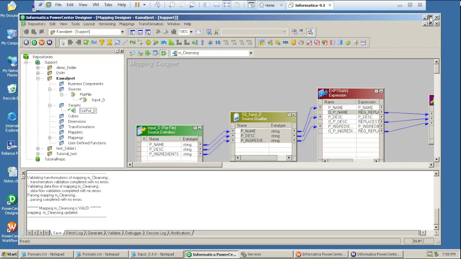Toggle the first view-window button next to the folder combo box

tap(133, 32)
